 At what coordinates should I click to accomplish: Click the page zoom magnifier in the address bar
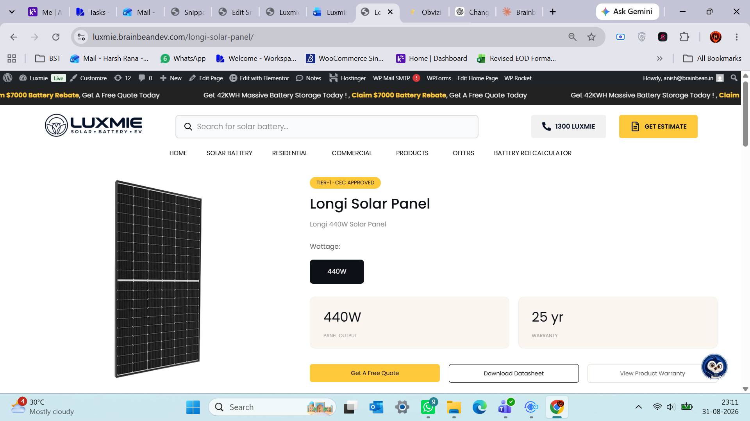click(x=572, y=37)
